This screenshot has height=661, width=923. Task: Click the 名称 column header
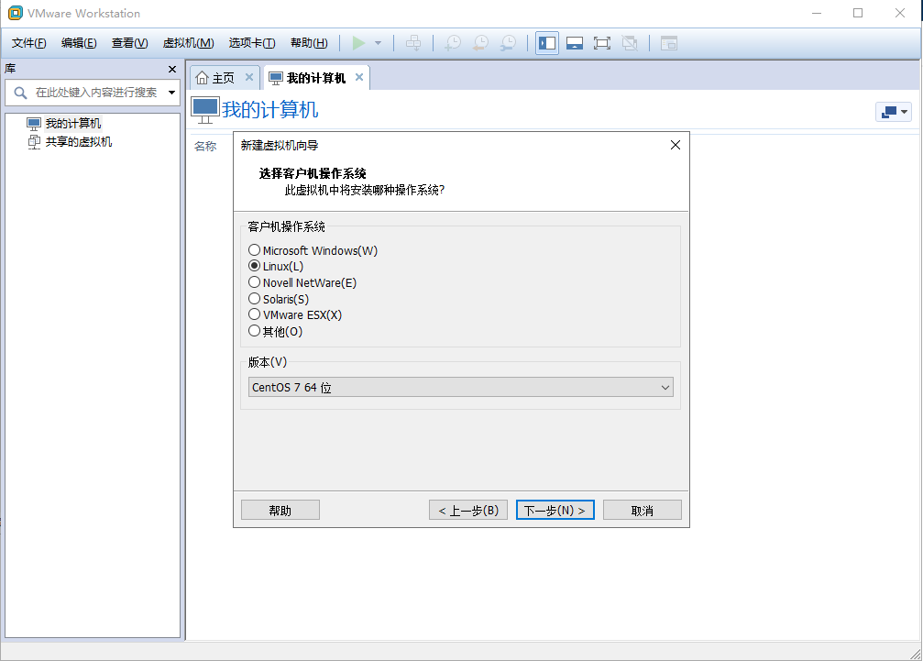click(205, 146)
